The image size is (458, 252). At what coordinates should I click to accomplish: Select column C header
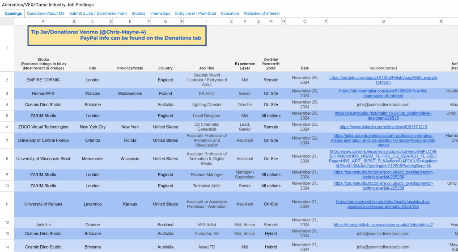93,21
